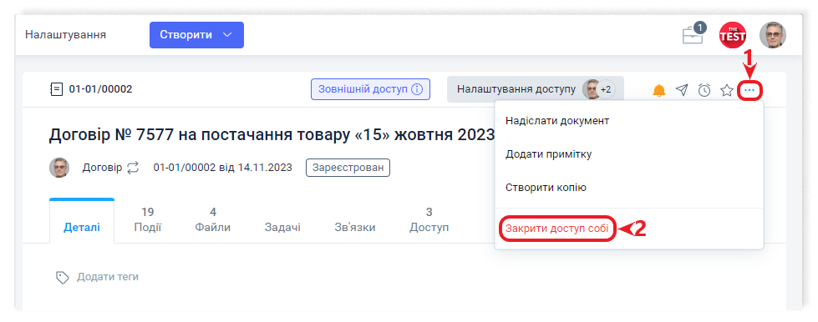Add document to favorites with star icon
The height and width of the screenshot is (322, 818).
click(x=727, y=90)
